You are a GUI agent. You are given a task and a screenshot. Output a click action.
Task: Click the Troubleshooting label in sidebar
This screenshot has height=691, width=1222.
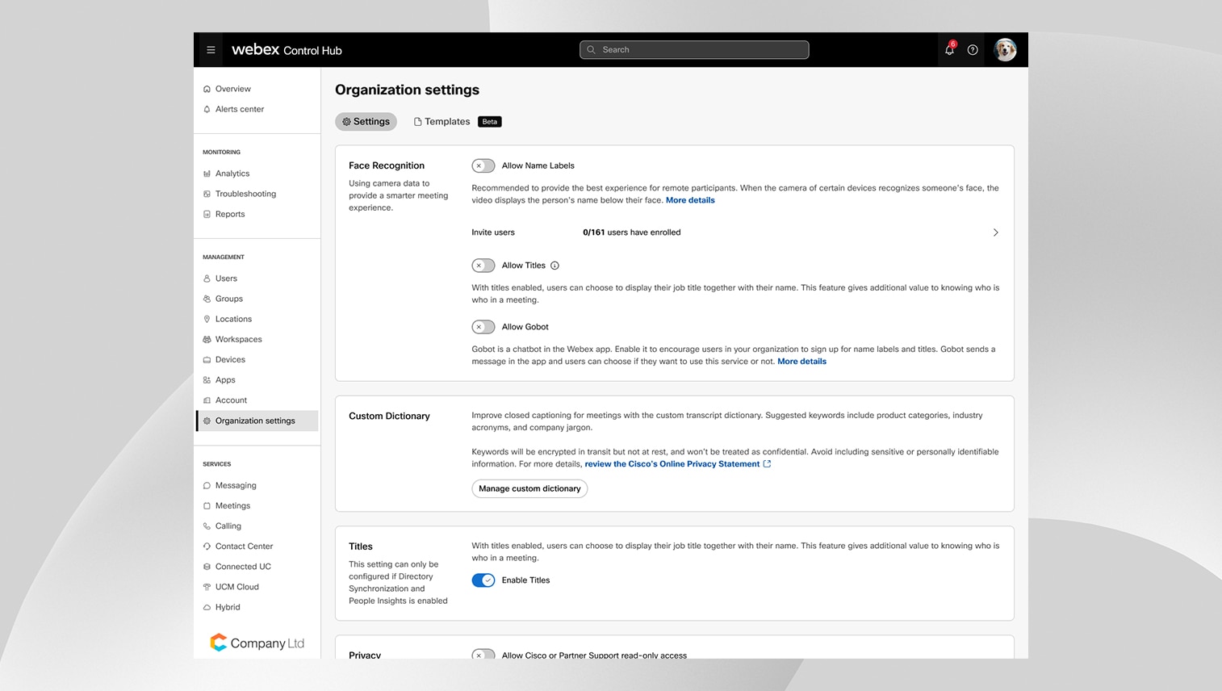pyautogui.click(x=245, y=194)
